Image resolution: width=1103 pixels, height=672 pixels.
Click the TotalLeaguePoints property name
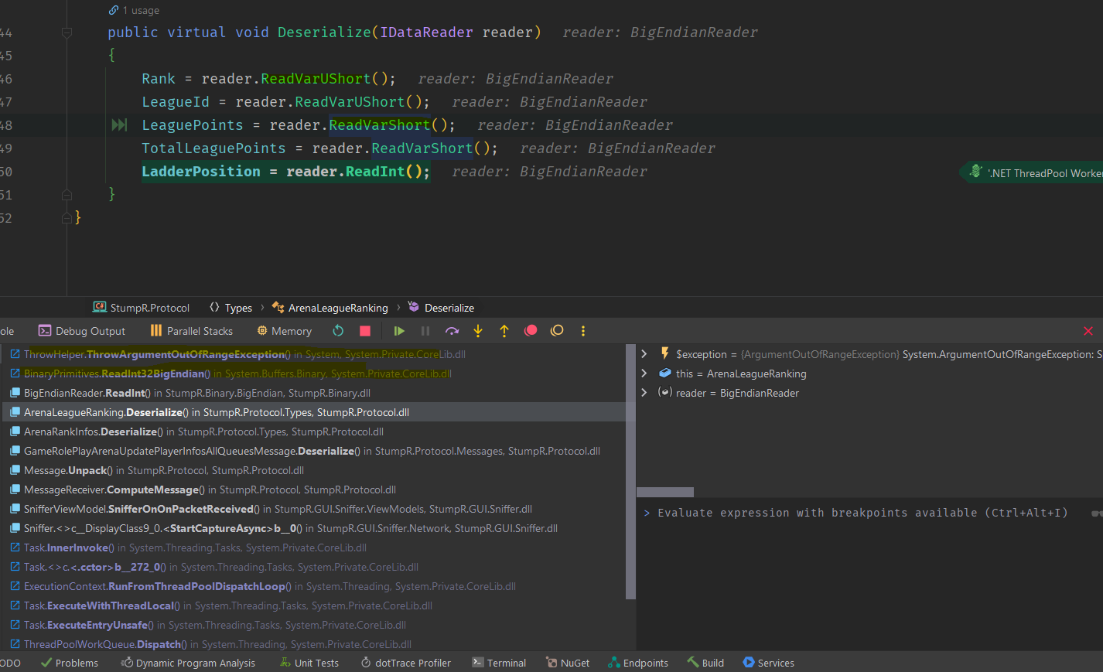pos(213,148)
